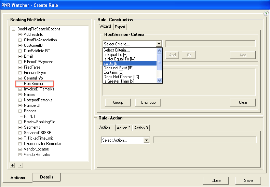Expand the AddressInfo tree node
This screenshot has width=270, height=187.
(x=20, y=34)
